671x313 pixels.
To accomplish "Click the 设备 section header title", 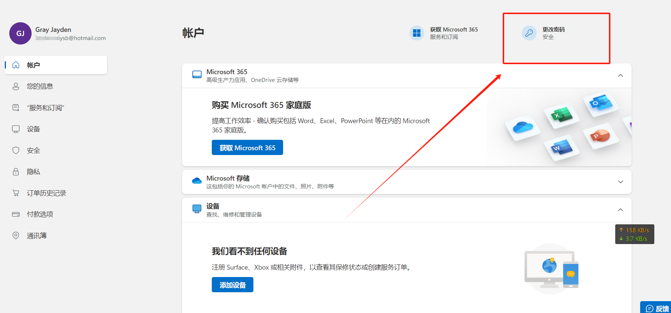I will 213,206.
